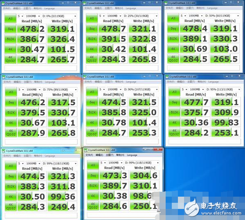This screenshot has width=245, height=220.
Task: Click the title bar icon of the D: 95% window
Action: point(167,77)
